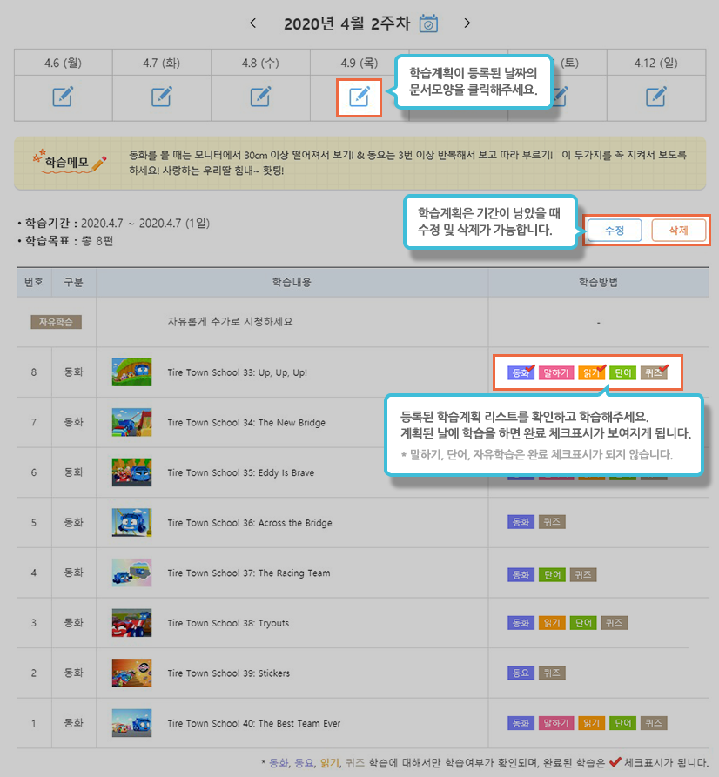Select the 동화 tag for Tire Town School 33
The height and width of the screenshot is (777, 719).
point(521,372)
